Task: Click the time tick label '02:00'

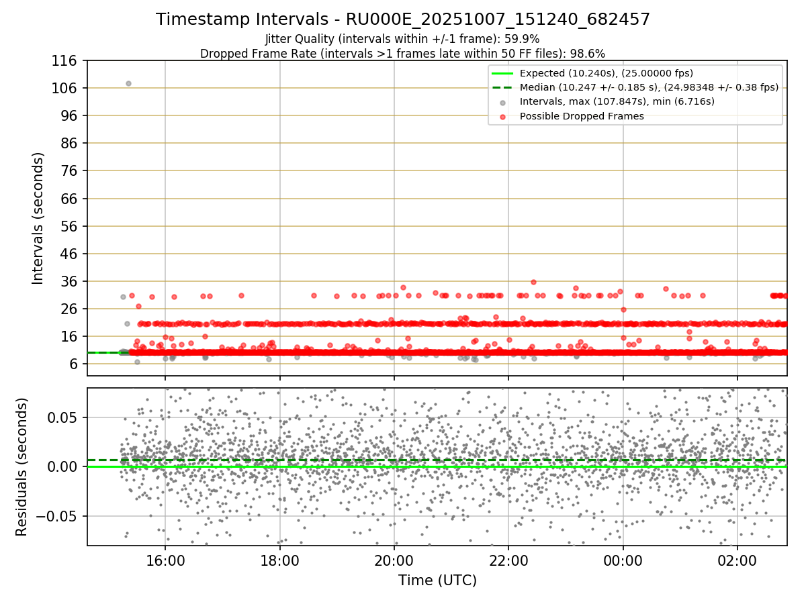Action: [x=738, y=560]
